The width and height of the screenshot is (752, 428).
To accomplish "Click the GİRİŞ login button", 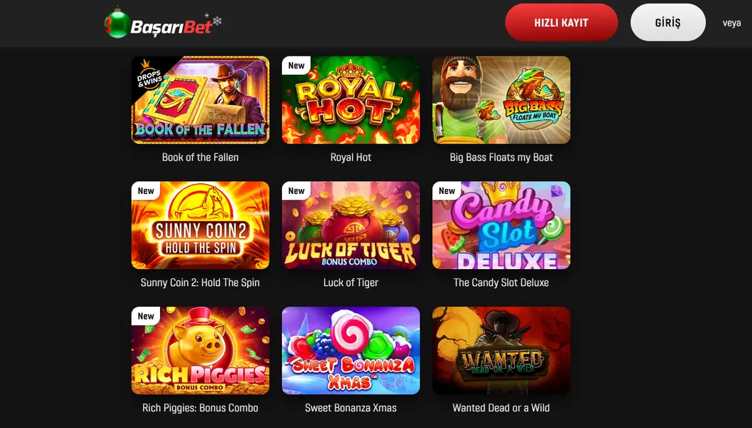I will point(668,23).
